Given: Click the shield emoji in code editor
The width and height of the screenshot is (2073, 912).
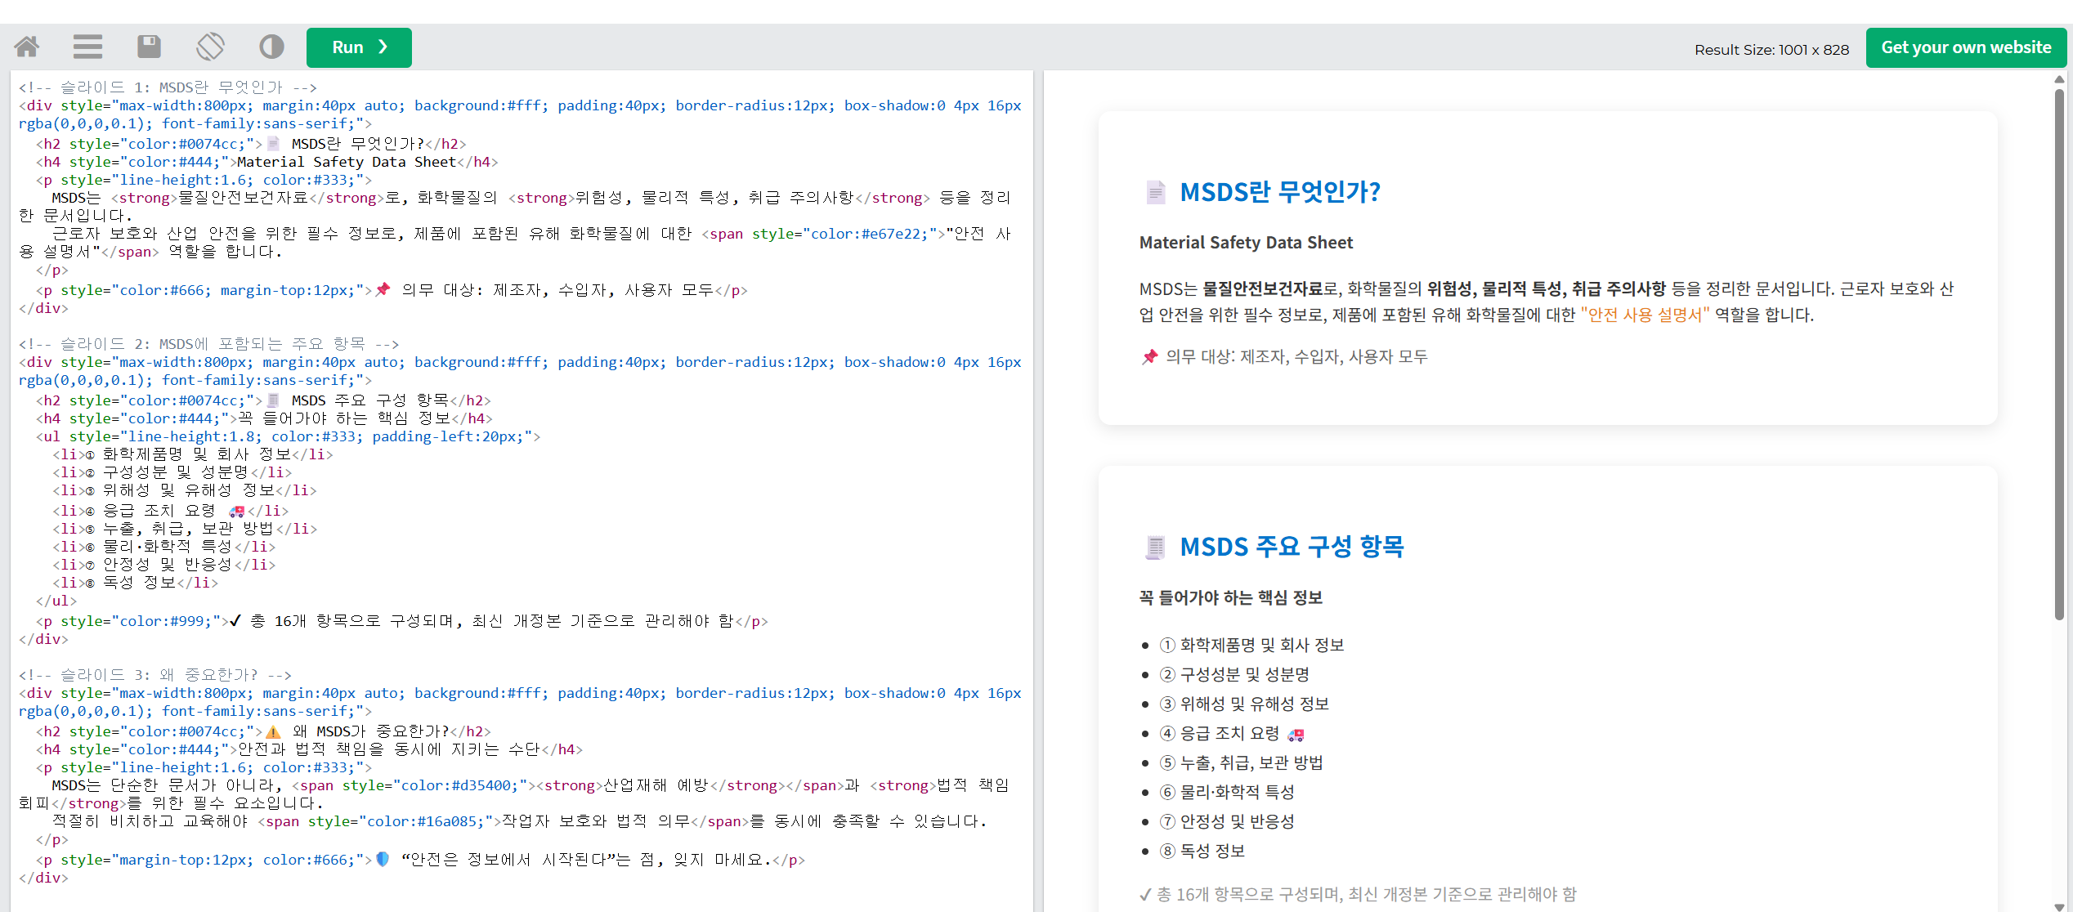Looking at the screenshot, I should pyautogui.click(x=382, y=860).
